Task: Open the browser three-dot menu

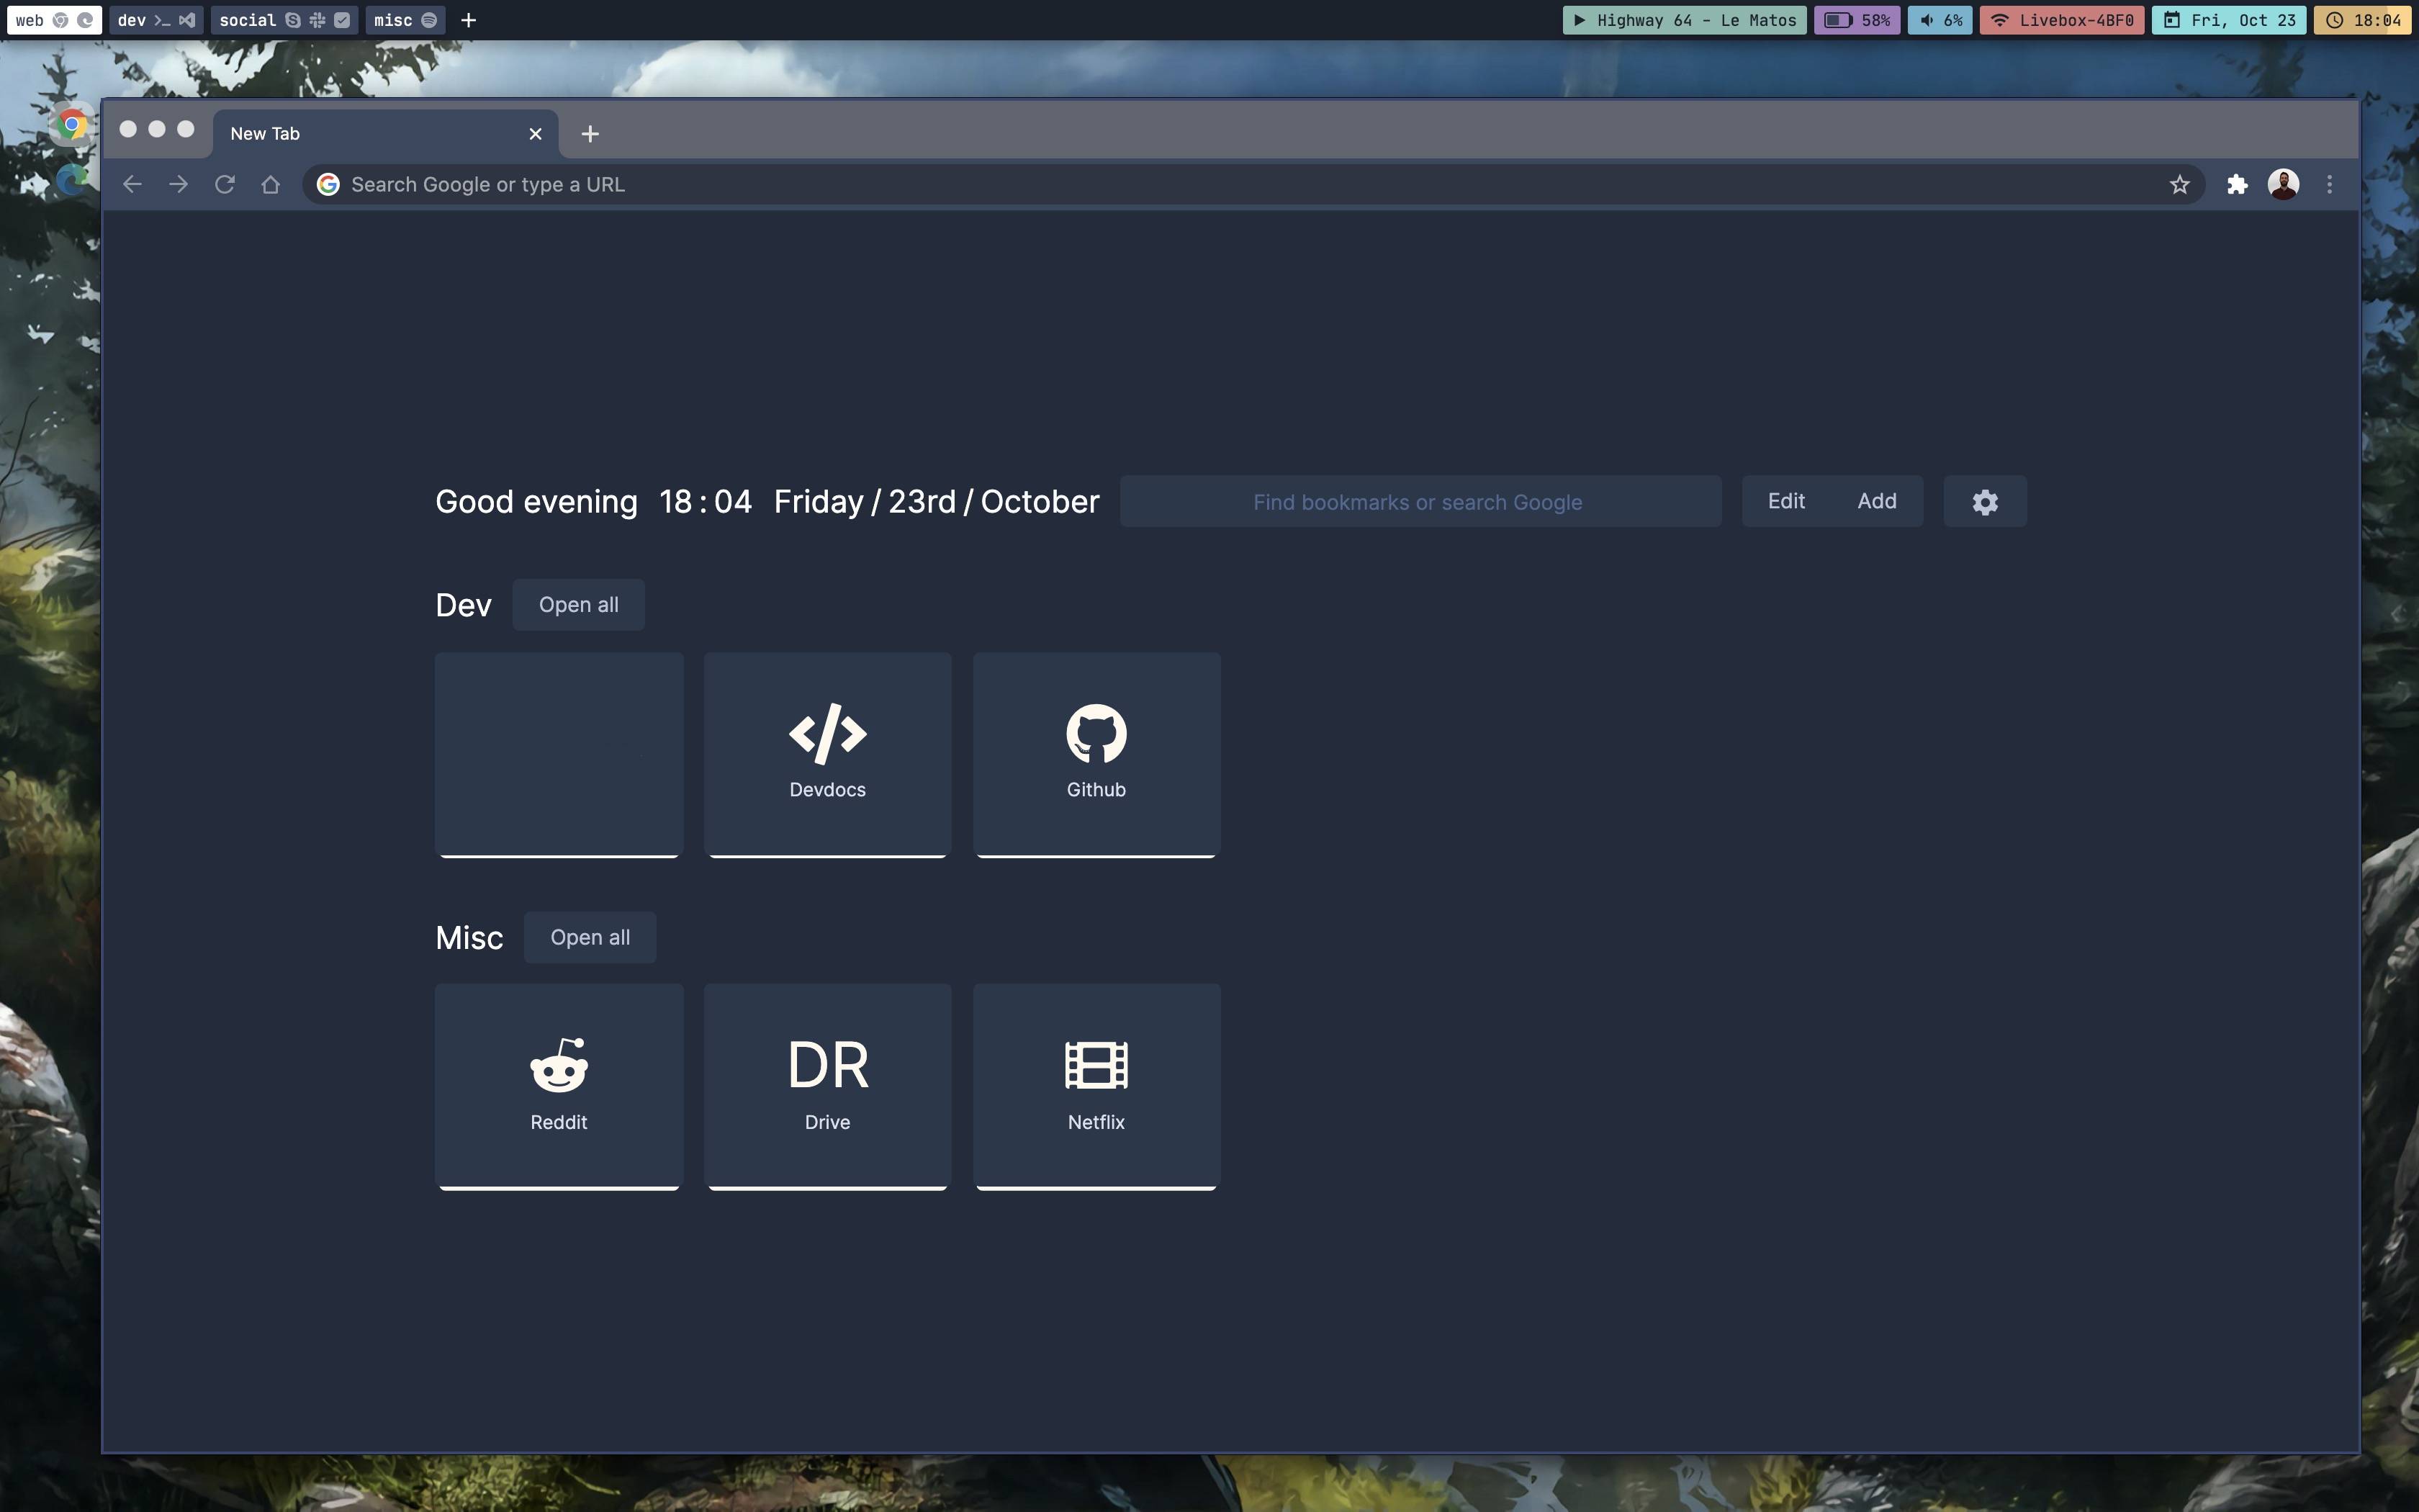Action: pos(2329,185)
